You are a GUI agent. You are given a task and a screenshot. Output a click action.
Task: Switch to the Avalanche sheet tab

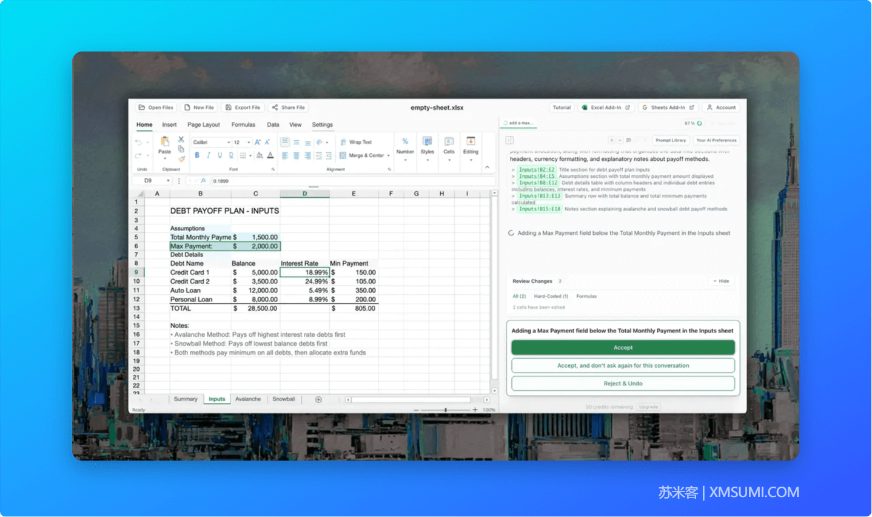[247, 399]
